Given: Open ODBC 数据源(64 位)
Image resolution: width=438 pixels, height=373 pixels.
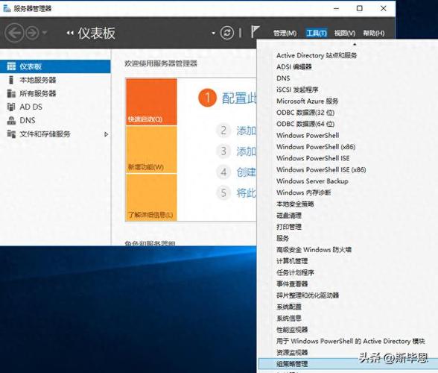Looking at the screenshot, I should click(x=305, y=124).
